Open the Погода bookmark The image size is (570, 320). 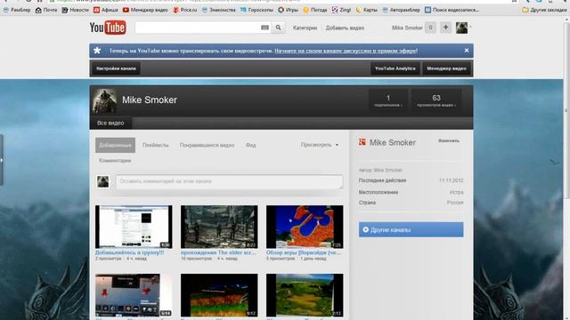click(x=315, y=10)
